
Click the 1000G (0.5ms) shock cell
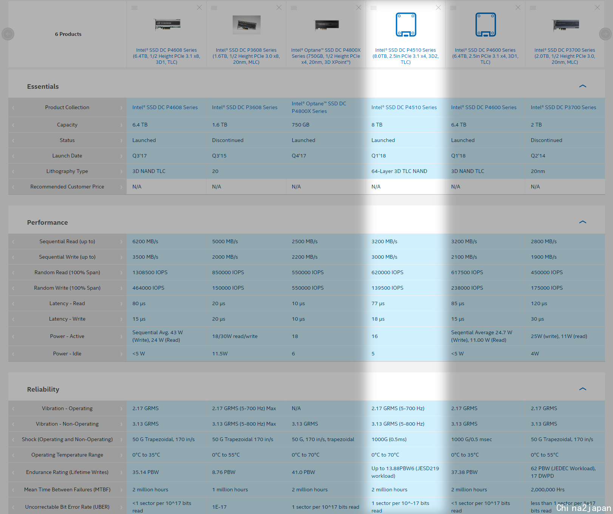[x=389, y=439]
